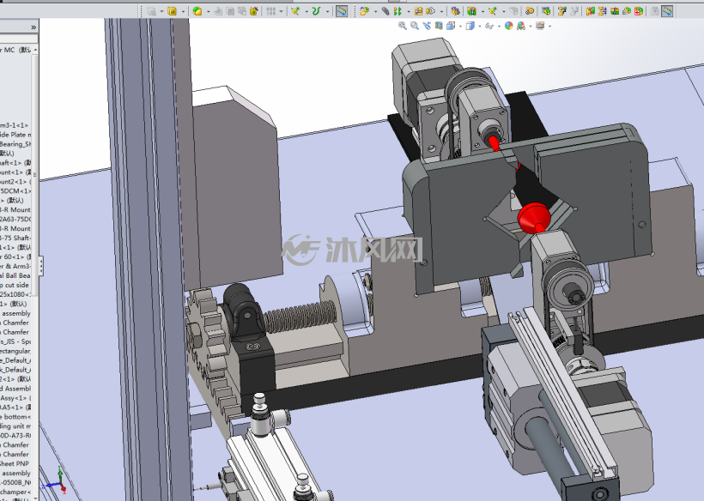Click the panel splitter collapse handle
Image resolution: width=704 pixels, height=501 pixels.
coord(41,266)
